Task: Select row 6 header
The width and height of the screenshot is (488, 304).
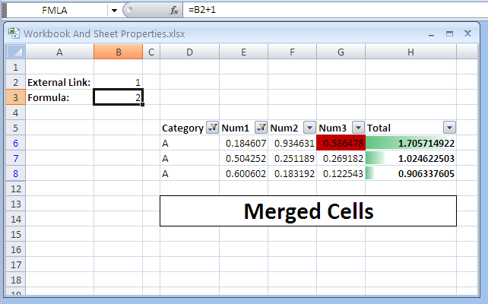Action: click(x=15, y=143)
